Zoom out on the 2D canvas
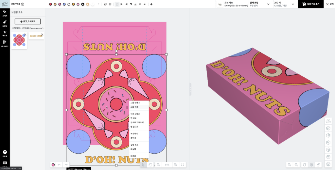The width and height of the screenshot is (335, 170). pyautogui.click(x=158, y=165)
